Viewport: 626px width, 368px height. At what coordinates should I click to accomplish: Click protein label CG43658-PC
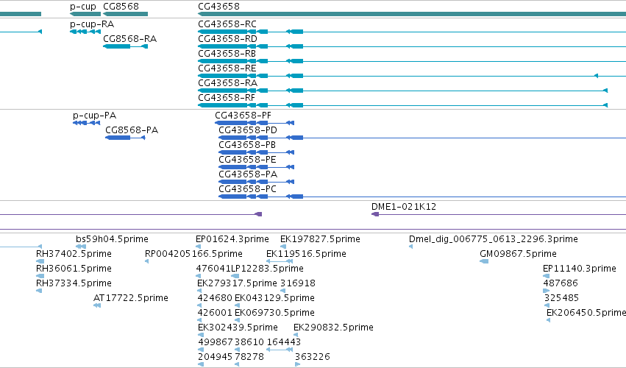click(247, 189)
